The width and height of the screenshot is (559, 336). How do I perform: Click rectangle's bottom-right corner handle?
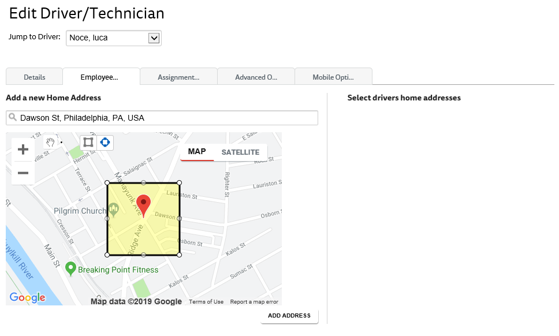point(180,255)
